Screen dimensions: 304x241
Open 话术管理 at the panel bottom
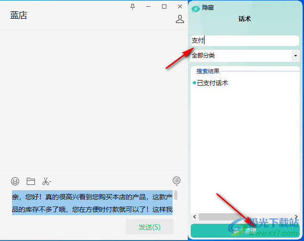pos(245,230)
